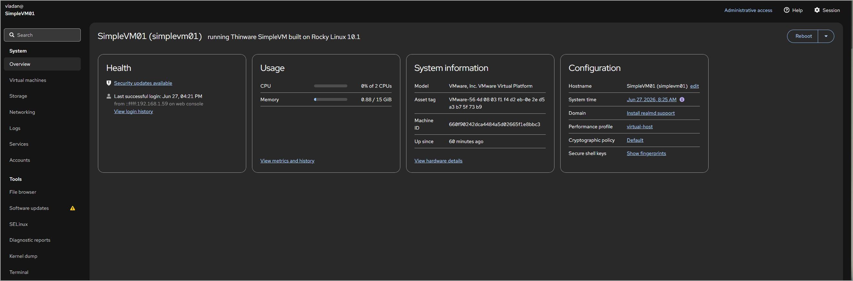The image size is (853, 281).
Task: Click the Software updates warning triangle
Action: [x=72, y=208]
